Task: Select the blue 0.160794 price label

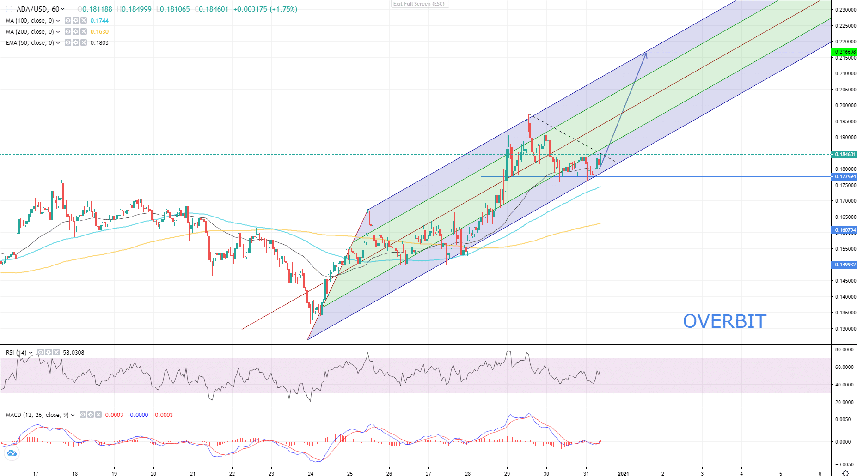Action: 844,230
